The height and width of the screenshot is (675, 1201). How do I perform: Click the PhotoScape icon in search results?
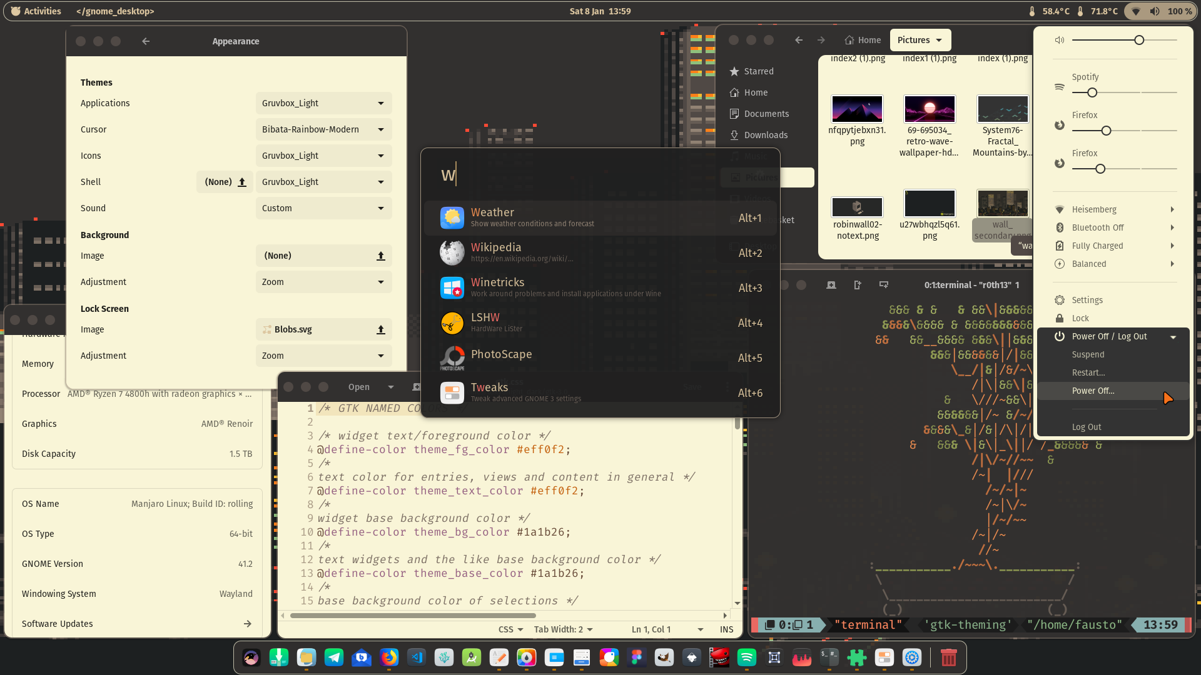452,357
